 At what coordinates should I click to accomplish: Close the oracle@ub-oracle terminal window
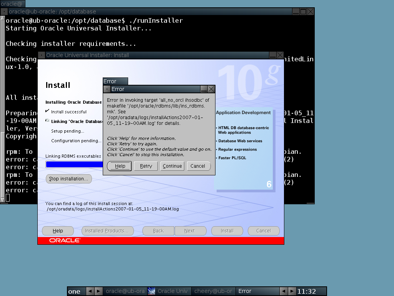[x=311, y=12]
